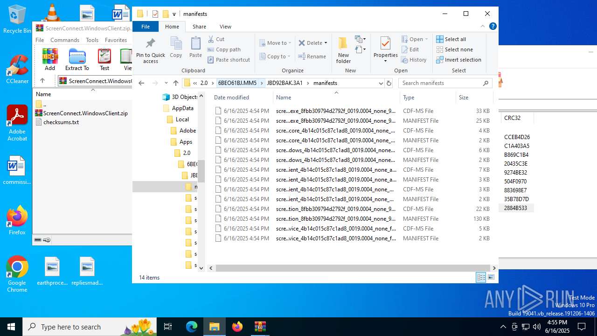Select Adobe folder in navigation tree
597x336 pixels.
pos(187,131)
